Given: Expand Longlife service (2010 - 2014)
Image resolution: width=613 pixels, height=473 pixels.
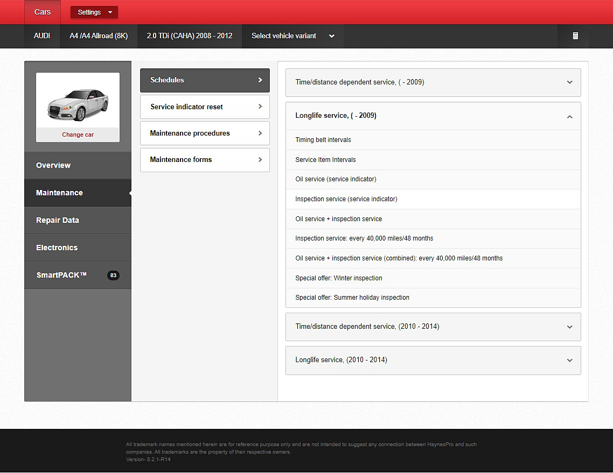Looking at the screenshot, I should [569, 360].
